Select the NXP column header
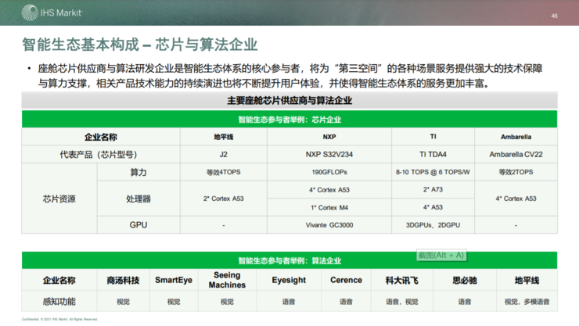This screenshot has height=326, width=579. [x=329, y=137]
